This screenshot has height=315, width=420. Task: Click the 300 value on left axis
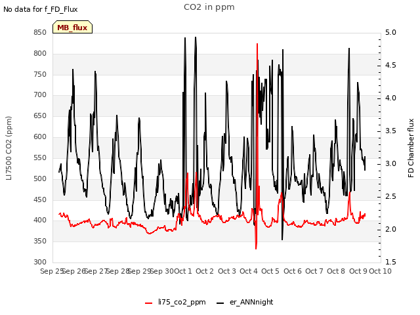(40, 262)
